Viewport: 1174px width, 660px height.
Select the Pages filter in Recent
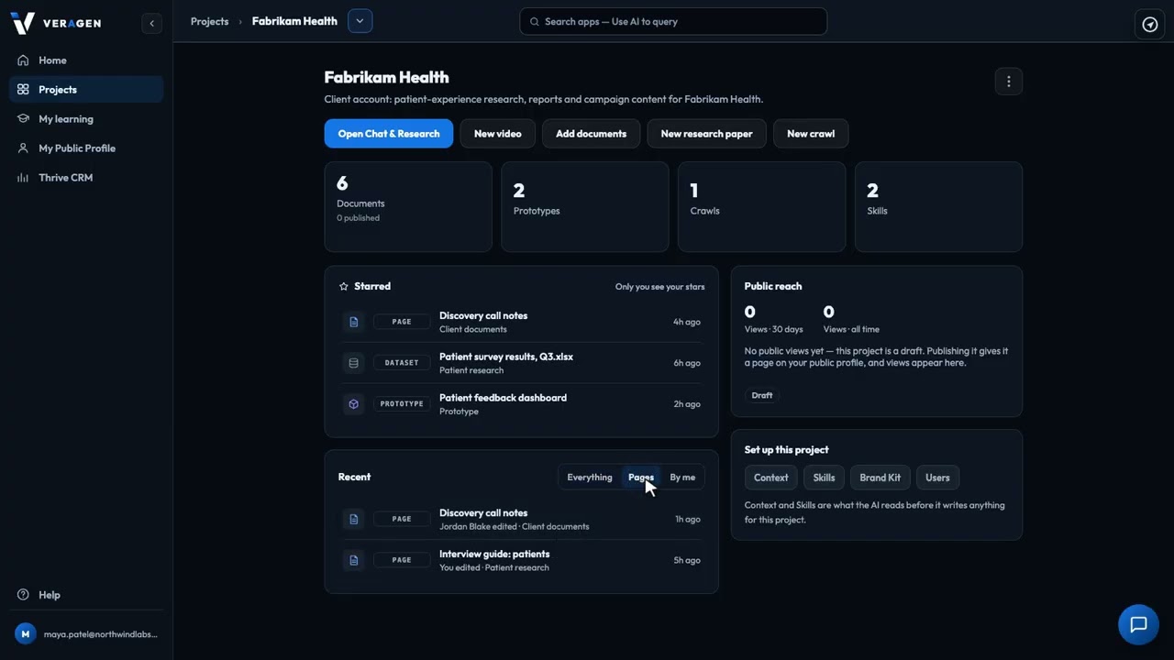641,478
